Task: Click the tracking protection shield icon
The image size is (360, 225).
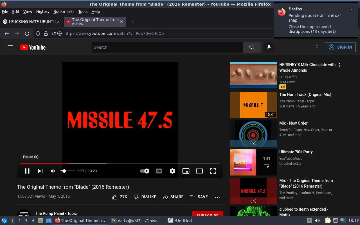Action: pos(38,33)
